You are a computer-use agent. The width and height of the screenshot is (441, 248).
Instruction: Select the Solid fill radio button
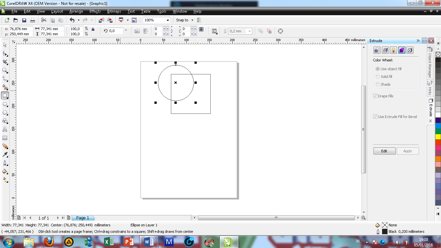point(378,77)
